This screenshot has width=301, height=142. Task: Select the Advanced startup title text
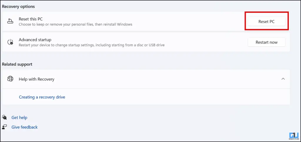point(35,40)
